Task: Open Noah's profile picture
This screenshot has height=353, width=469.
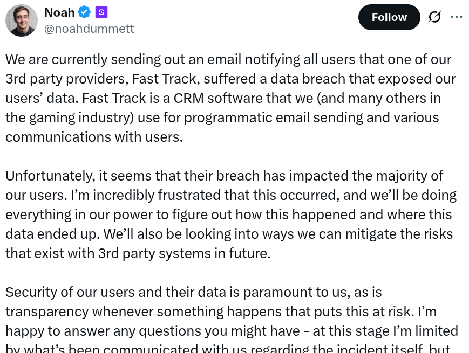Action: [22, 20]
